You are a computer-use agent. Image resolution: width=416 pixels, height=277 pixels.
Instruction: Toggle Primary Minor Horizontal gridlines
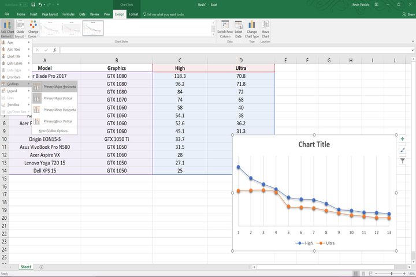pyautogui.click(x=55, y=110)
